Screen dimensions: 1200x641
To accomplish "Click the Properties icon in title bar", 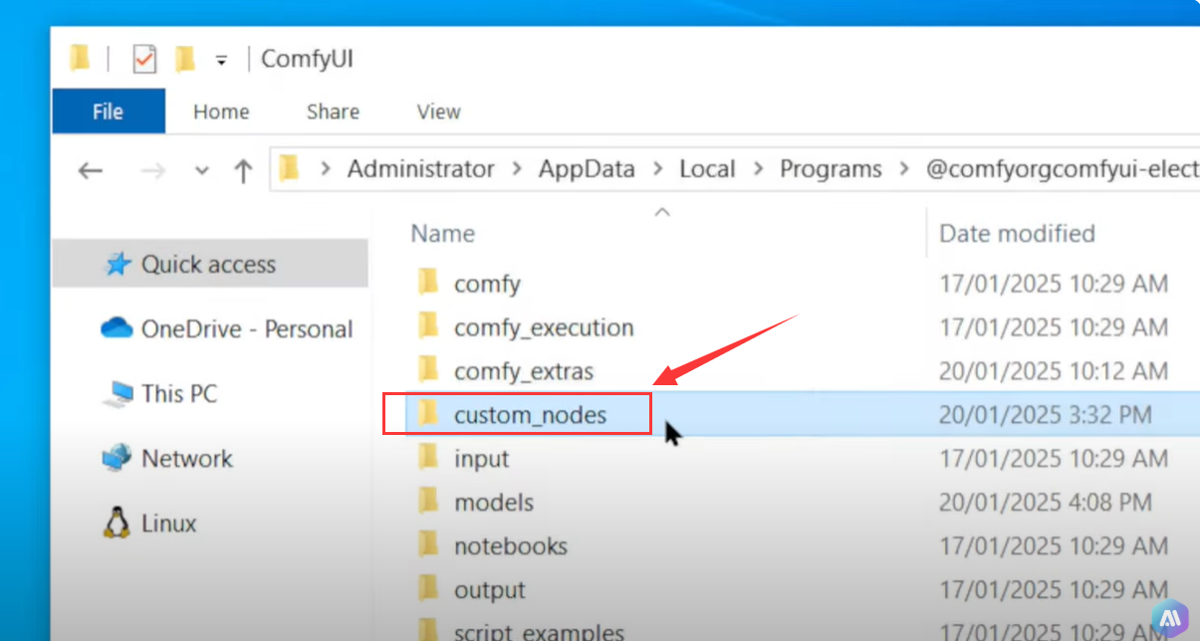I will (145, 60).
